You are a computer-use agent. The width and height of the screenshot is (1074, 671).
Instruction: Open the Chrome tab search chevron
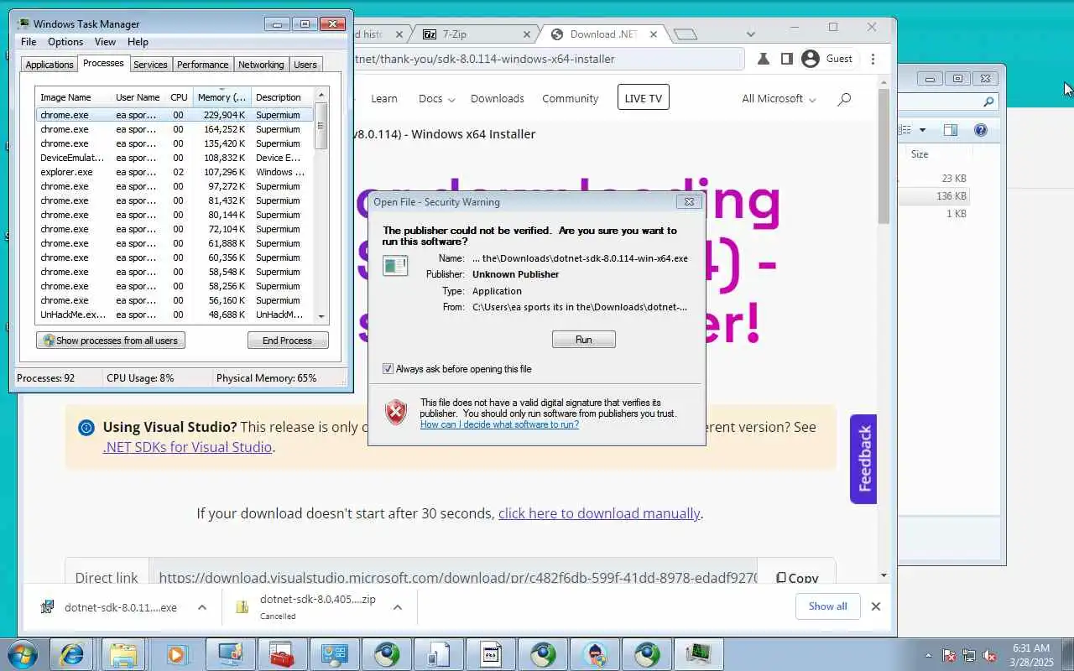[x=751, y=34]
